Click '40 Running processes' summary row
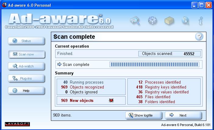Viewport: 214px width, 130px height. click(83, 82)
